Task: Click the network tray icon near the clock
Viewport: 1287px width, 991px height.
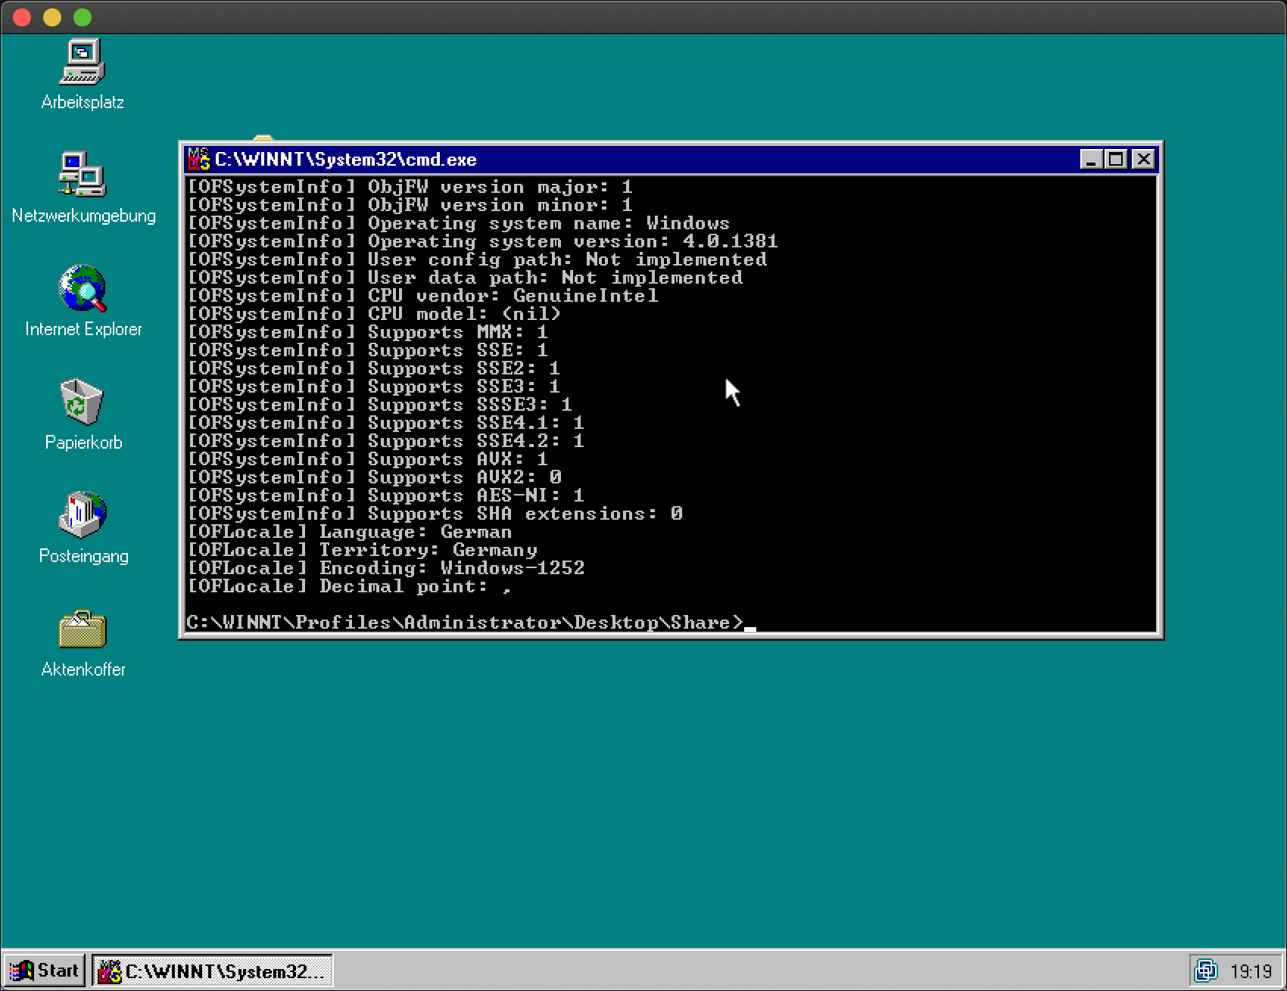Action: click(1206, 971)
